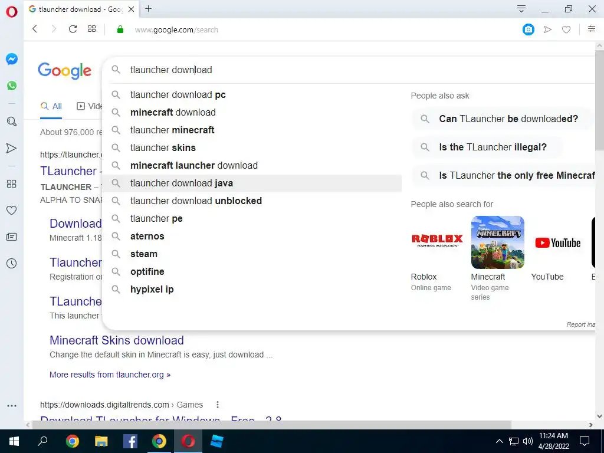The width and height of the screenshot is (604, 453).
Task: Open question Can TLauncher be downloaded?
Action: point(501,119)
